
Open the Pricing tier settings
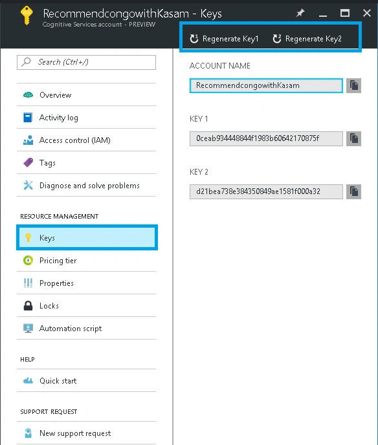pyautogui.click(x=86, y=260)
